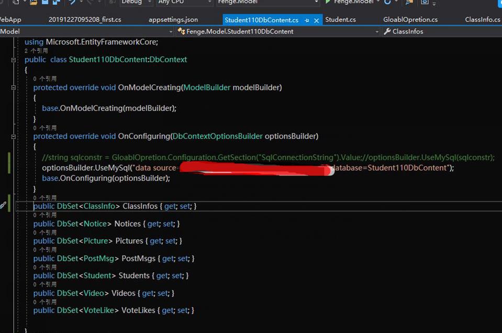Click the PostMsgs property name
The image size is (502, 333).
click(x=138, y=259)
